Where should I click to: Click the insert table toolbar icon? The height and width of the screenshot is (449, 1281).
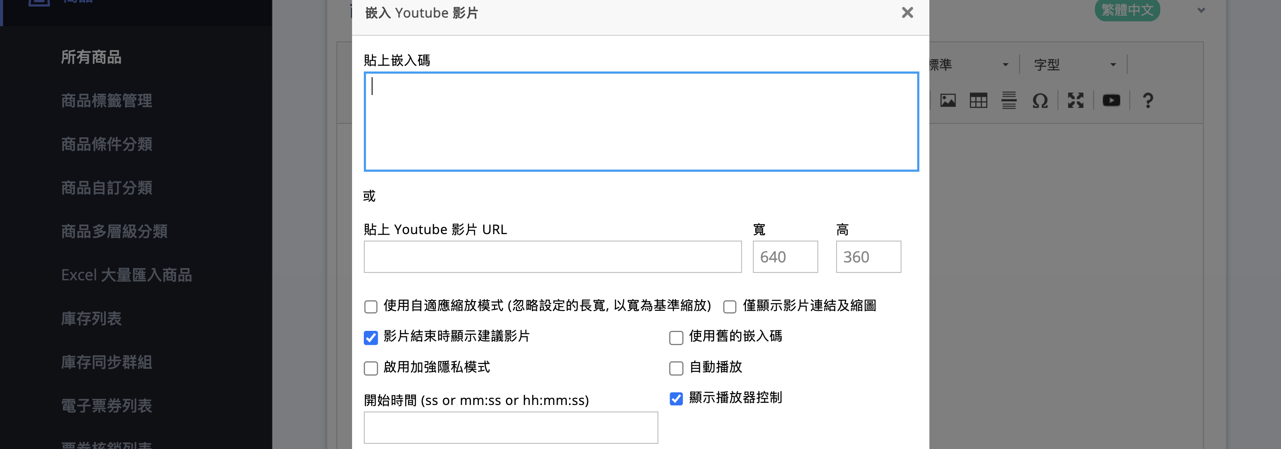[978, 101]
